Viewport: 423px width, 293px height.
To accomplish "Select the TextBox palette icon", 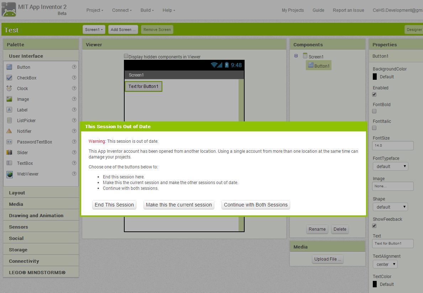I will 9,163.
